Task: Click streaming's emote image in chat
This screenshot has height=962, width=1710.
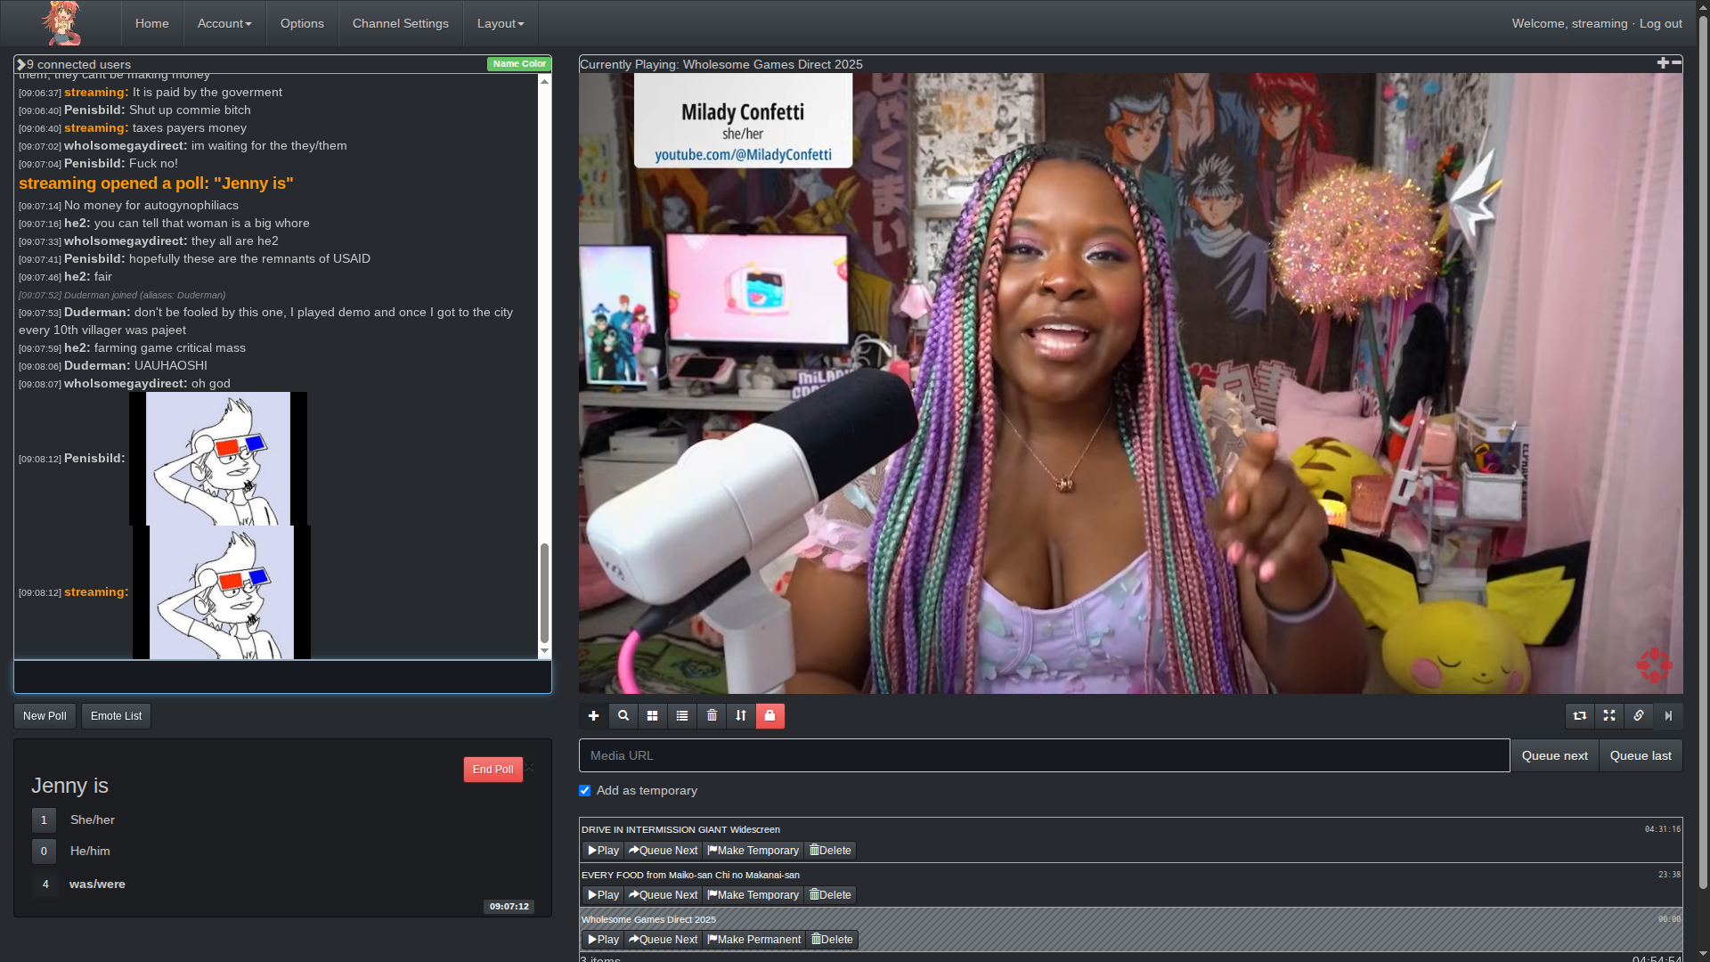Action: click(x=222, y=592)
